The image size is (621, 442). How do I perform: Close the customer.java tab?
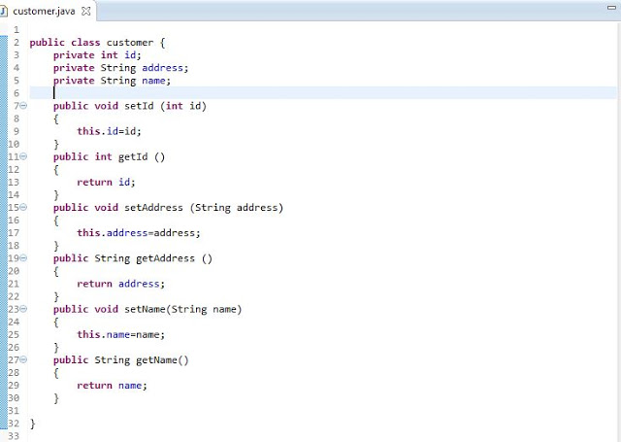pos(86,11)
